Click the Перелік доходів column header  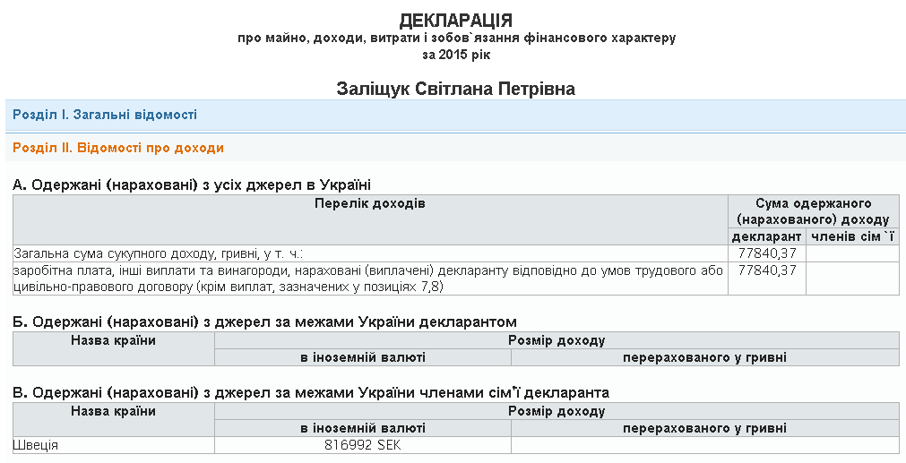(x=370, y=204)
